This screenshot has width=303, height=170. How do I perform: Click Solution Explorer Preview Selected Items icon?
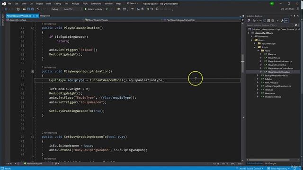coord(286,20)
